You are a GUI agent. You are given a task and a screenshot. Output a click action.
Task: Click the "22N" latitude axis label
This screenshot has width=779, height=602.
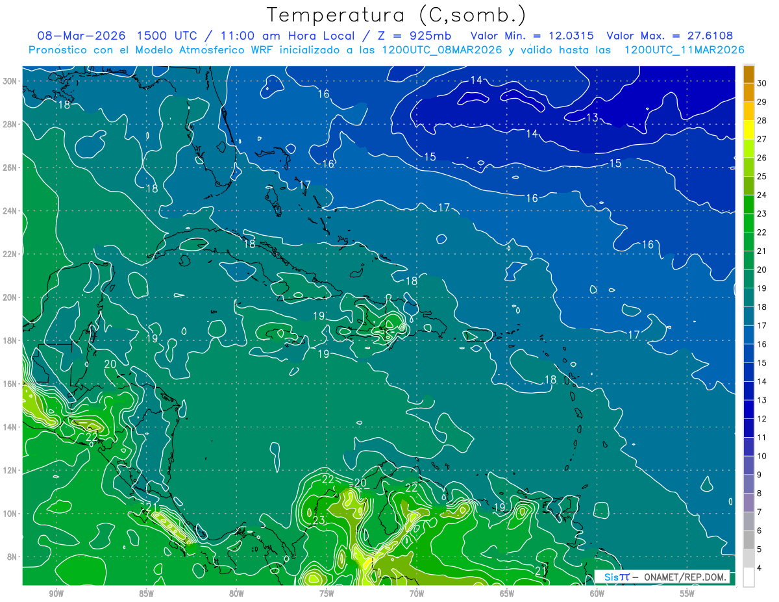[10, 254]
